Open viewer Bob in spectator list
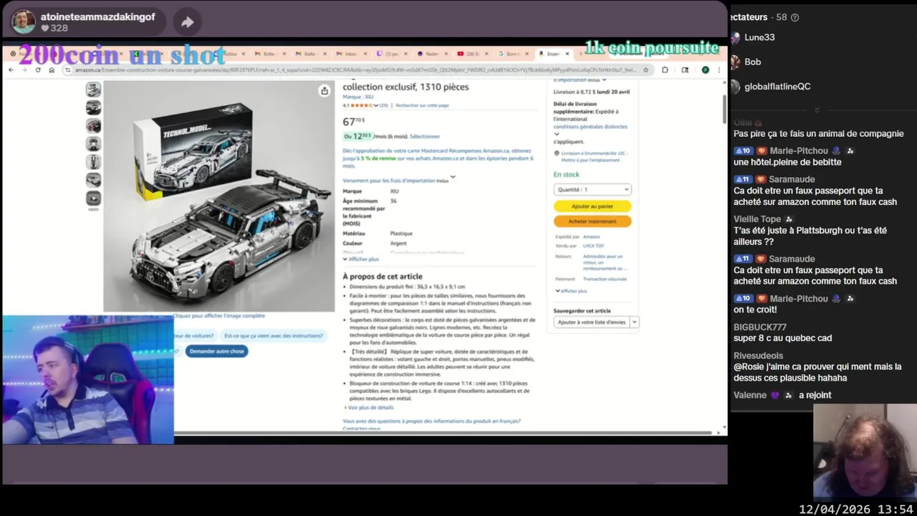The image size is (917, 516). tap(752, 62)
